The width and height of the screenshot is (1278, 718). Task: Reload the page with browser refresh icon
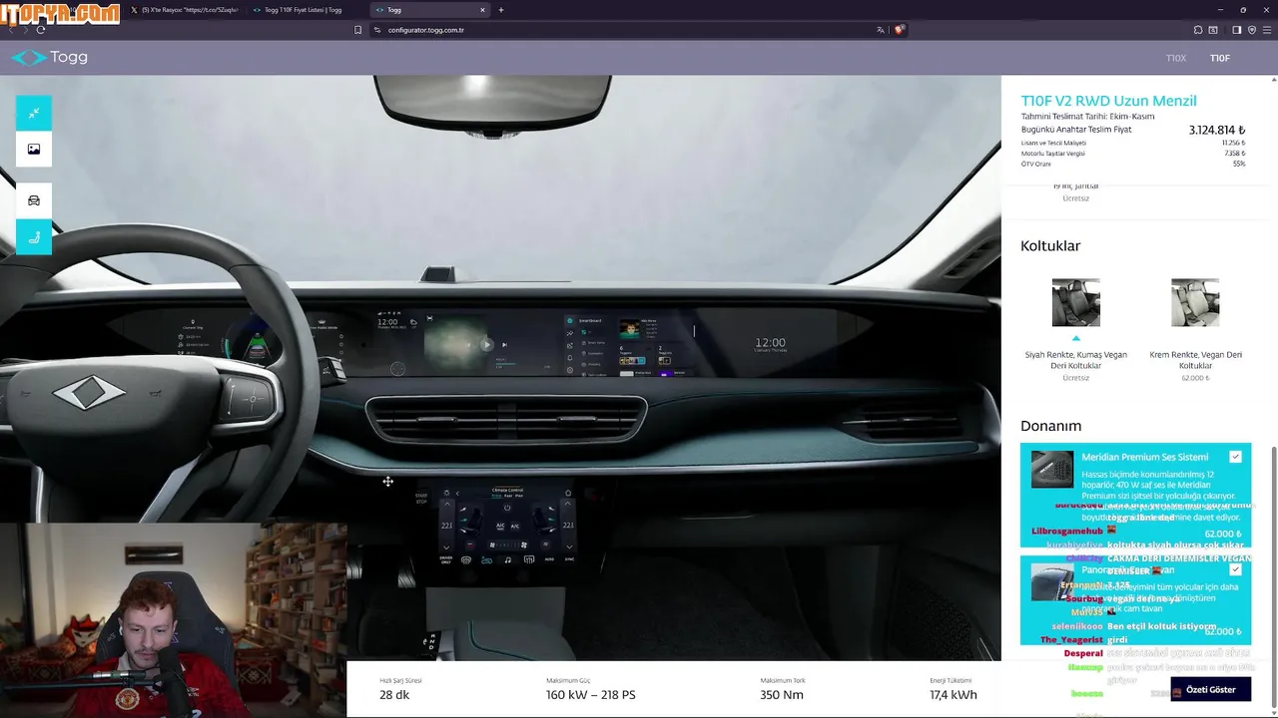point(41,30)
